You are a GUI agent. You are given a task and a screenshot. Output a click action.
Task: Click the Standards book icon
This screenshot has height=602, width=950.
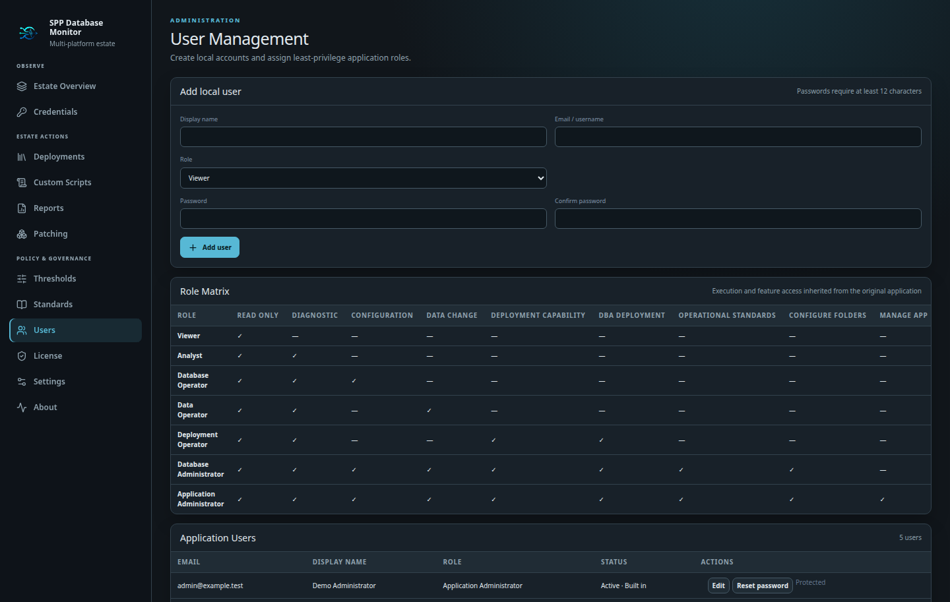pos(22,305)
